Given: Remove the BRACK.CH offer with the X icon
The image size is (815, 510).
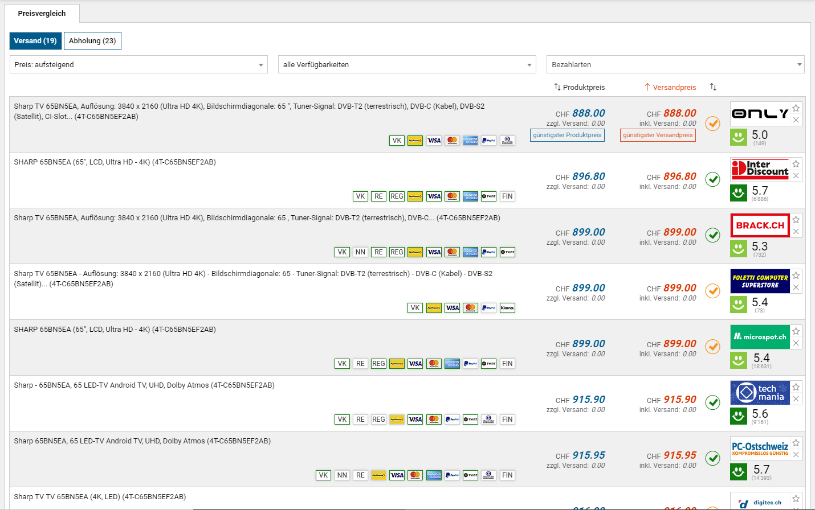Looking at the screenshot, I should pos(796,232).
